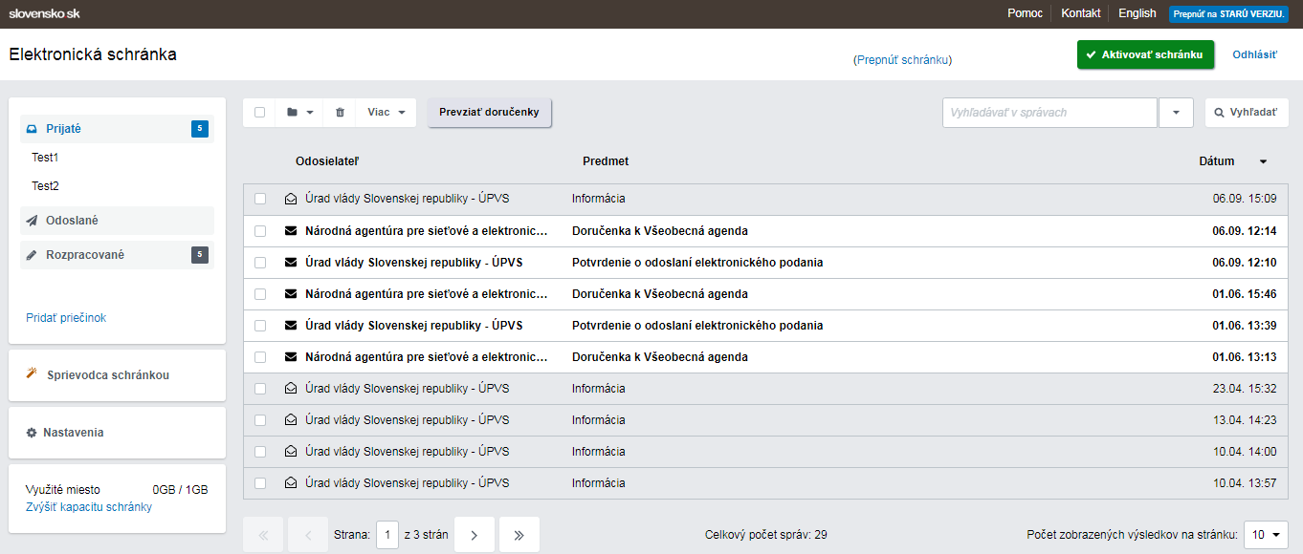1303x554 pixels.
Task: Check the box for message 06.09. 12:10
Action: click(259, 262)
